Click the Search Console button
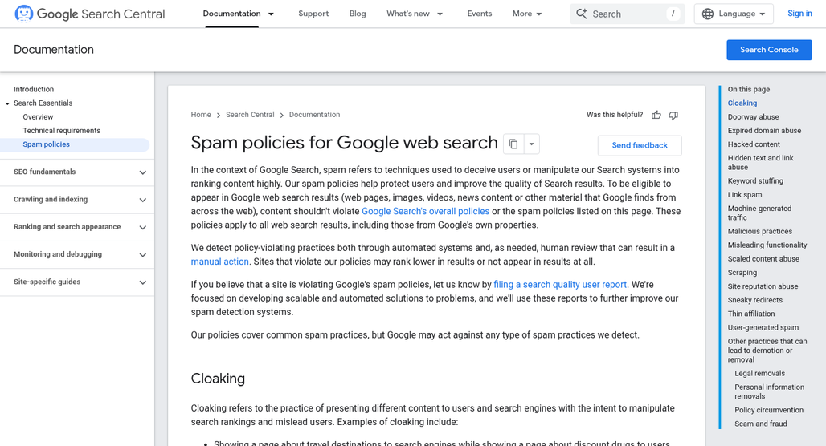Viewport: 826px width, 446px height. 769,50
